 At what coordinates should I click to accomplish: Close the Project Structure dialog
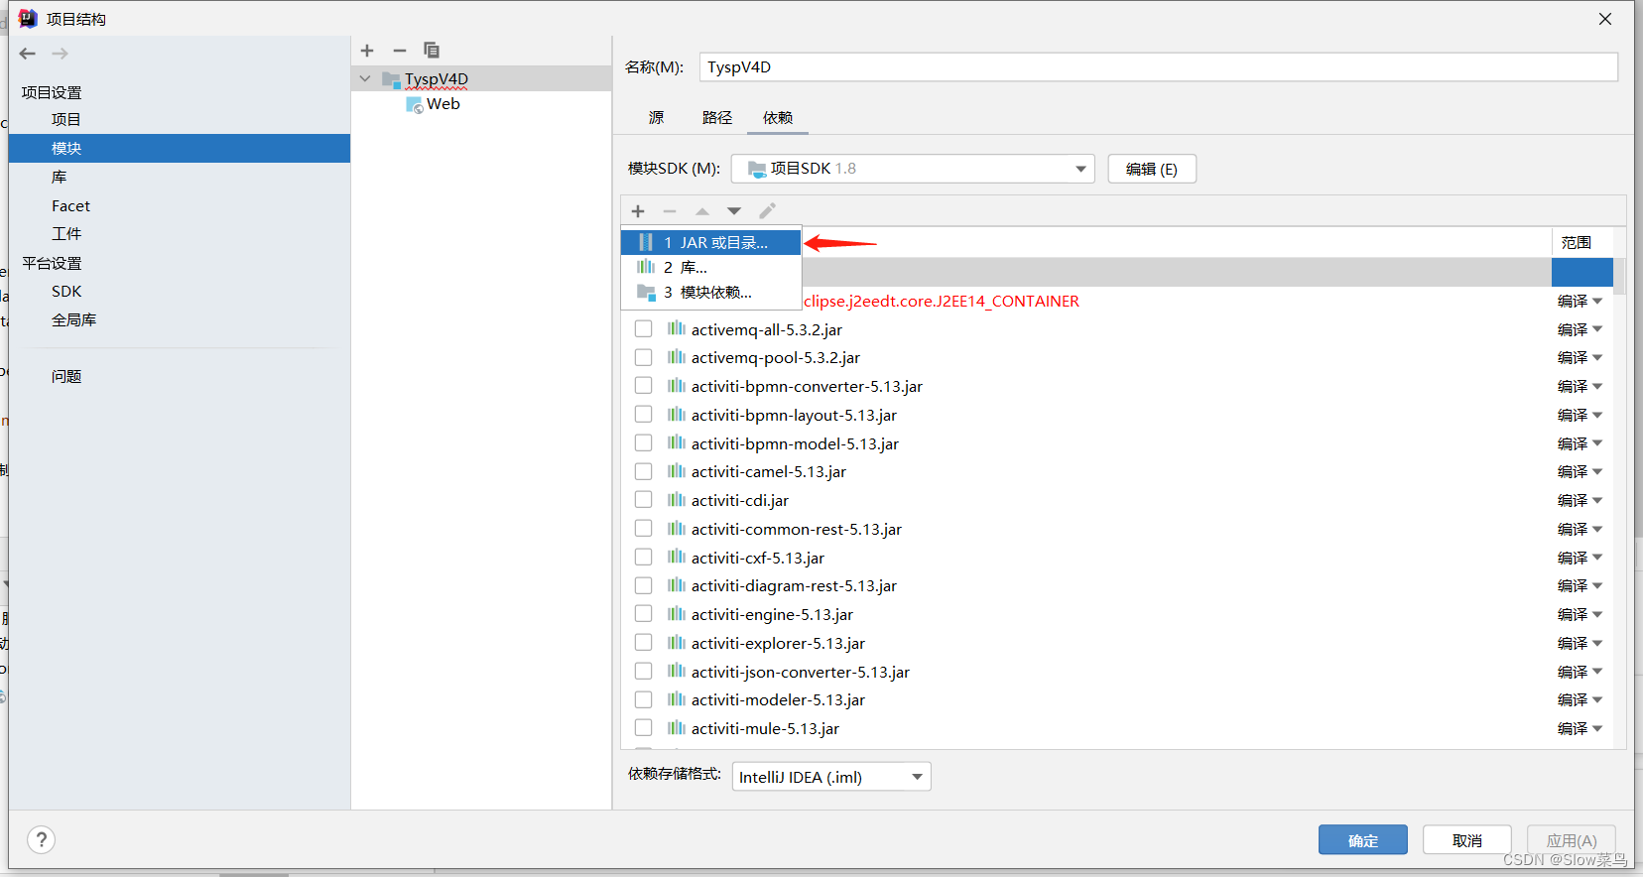[1605, 19]
